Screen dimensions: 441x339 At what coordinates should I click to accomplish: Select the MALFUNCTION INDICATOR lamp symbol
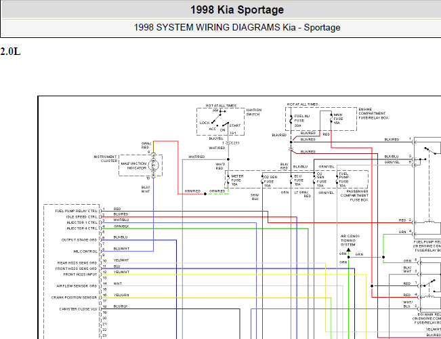click(154, 166)
